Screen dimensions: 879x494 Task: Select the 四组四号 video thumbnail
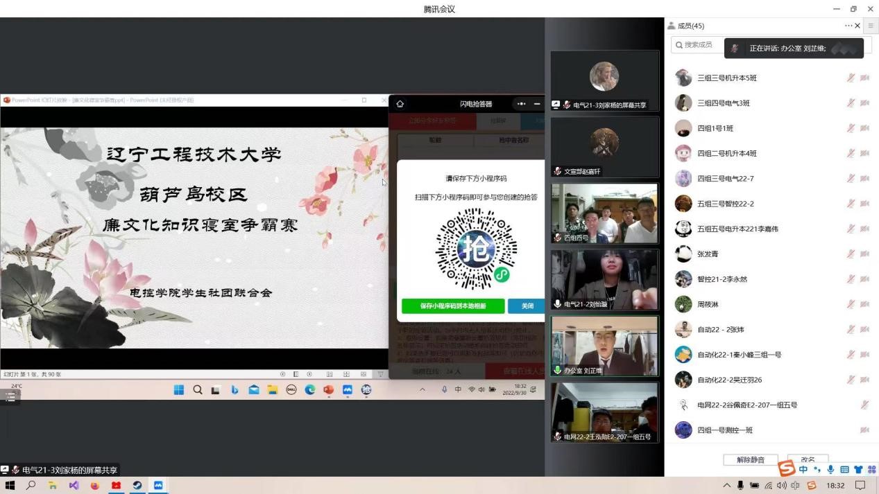(x=604, y=213)
